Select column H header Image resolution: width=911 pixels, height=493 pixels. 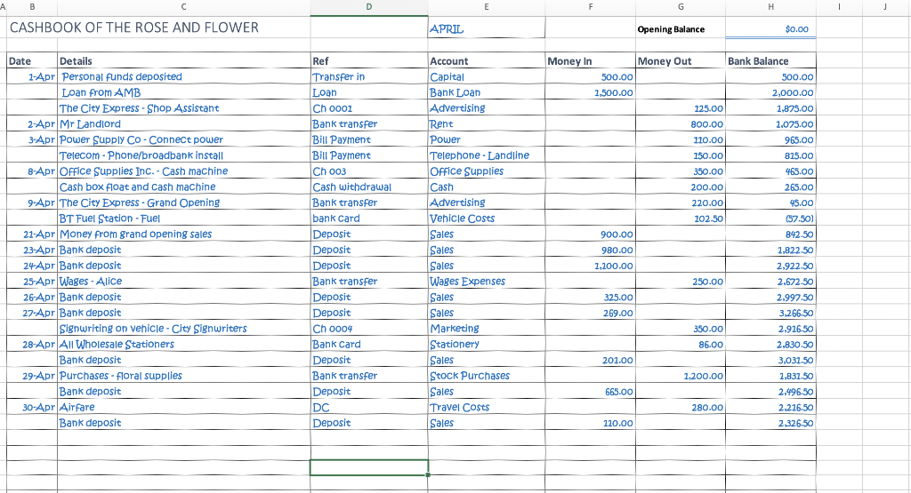(x=770, y=7)
